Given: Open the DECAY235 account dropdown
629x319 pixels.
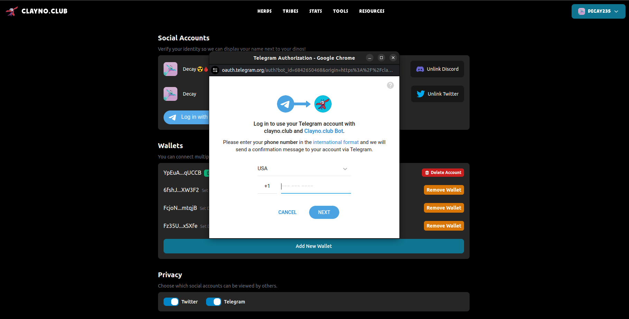Looking at the screenshot, I should [598, 11].
